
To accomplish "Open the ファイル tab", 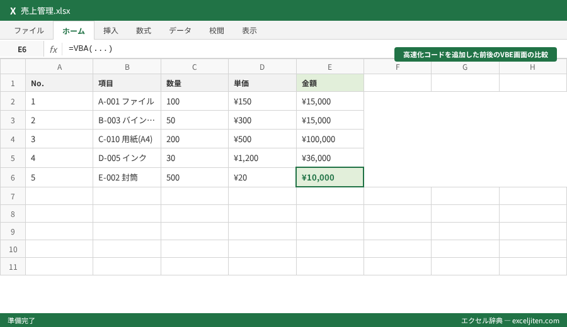I will click(29, 31).
